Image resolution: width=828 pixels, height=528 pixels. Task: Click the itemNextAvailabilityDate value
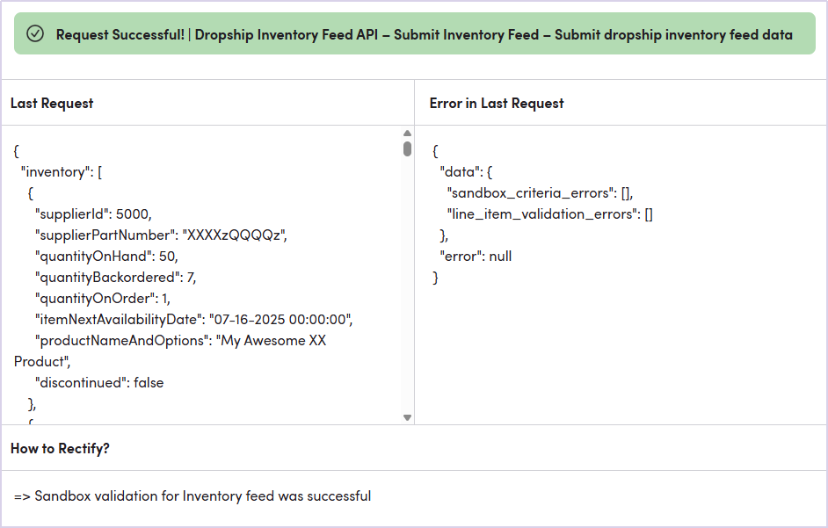280,319
